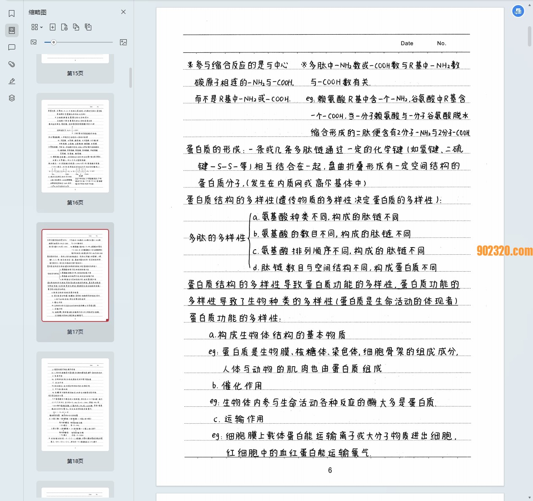The height and width of the screenshot is (501, 533).
Task: Click the replace pages icon
Action: point(76,27)
